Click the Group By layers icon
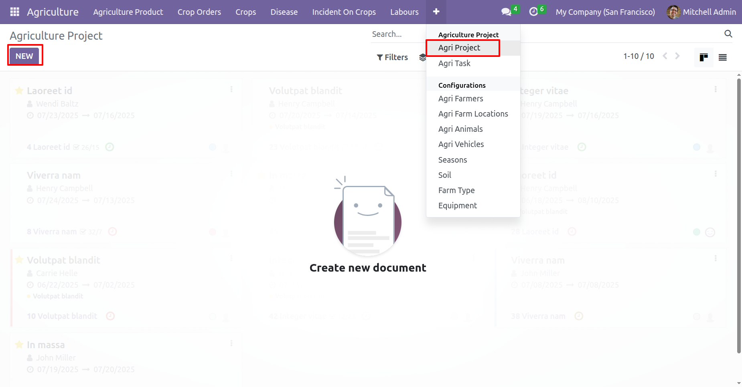742x387 pixels. point(422,57)
